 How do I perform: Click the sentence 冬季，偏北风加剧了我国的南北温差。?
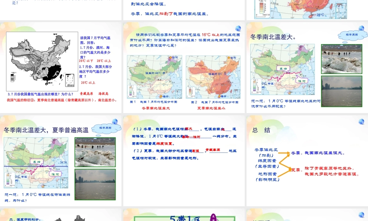(170, 14)
